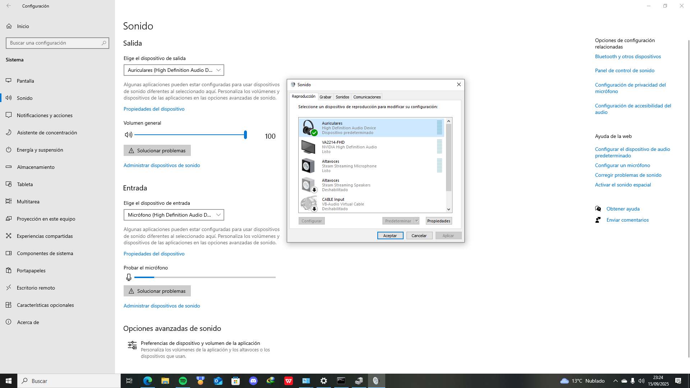
Task: Switch to the Comunicaciones tab
Action: (x=367, y=97)
